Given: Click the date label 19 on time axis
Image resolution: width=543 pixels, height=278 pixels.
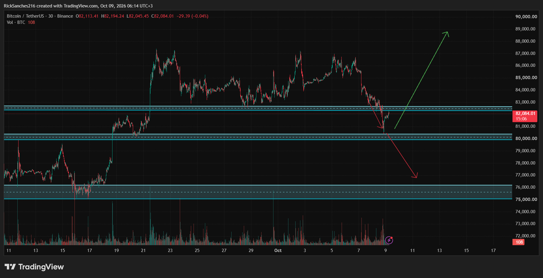Looking at the screenshot, I should pyautogui.click(x=116, y=250).
